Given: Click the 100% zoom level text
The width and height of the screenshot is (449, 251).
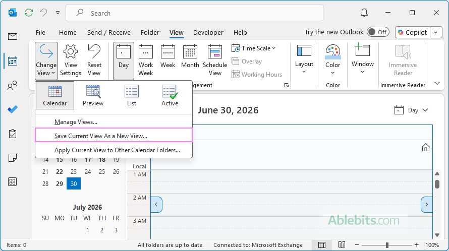Looking at the screenshot, I should [432, 245].
